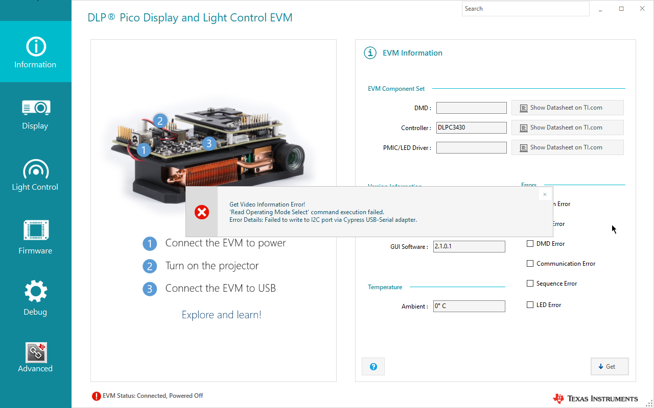Image resolution: width=654 pixels, height=408 pixels.
Task: Click the Controller field showing DLPC3430
Action: 471,127
